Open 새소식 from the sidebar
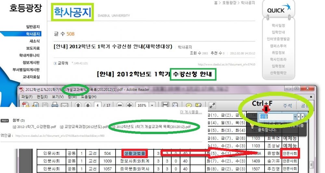 click(34, 41)
